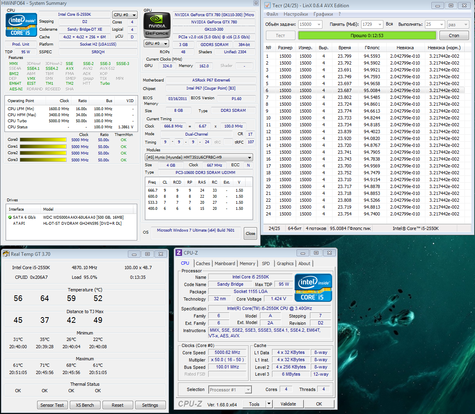Image resolution: width=475 pixels, height=414 pixels.
Task: Maximize the Real Temp GT window
Action: click(x=147, y=254)
